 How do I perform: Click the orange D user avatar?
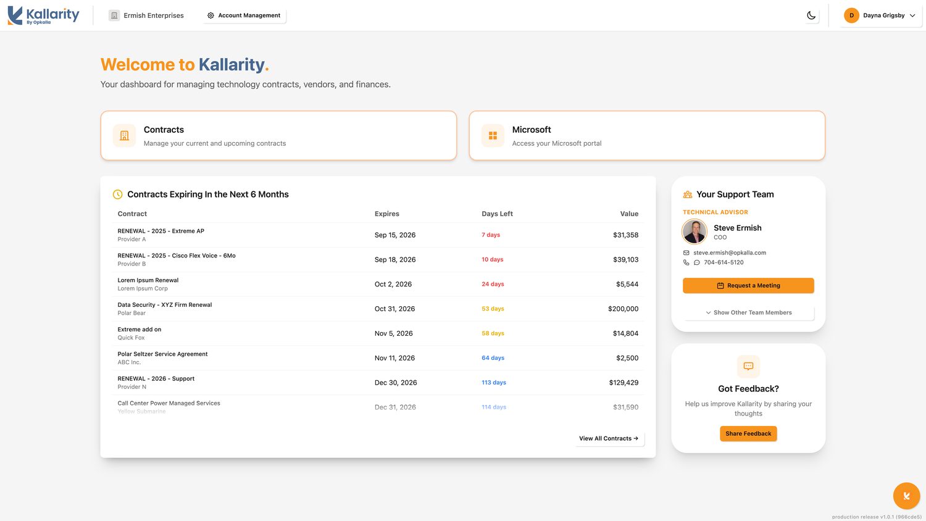(851, 15)
